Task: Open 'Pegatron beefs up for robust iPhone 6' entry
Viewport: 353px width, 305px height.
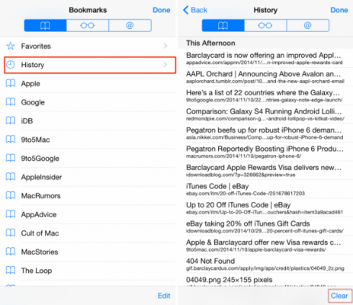Action: (265, 133)
